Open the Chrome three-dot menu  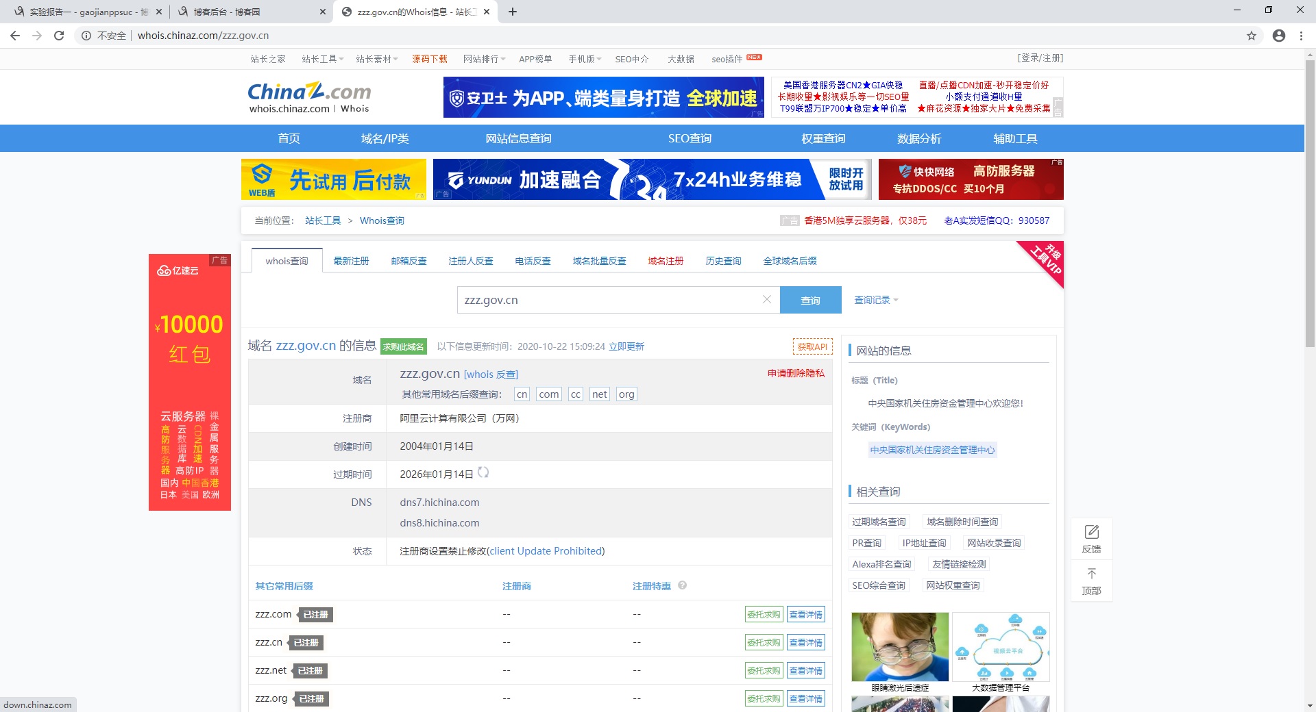pyautogui.click(x=1301, y=36)
